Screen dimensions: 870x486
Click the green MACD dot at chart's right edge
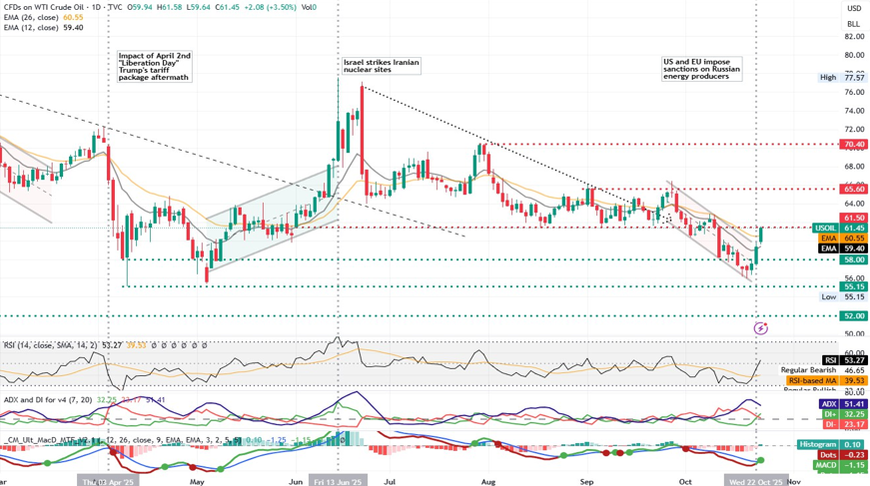761,460
